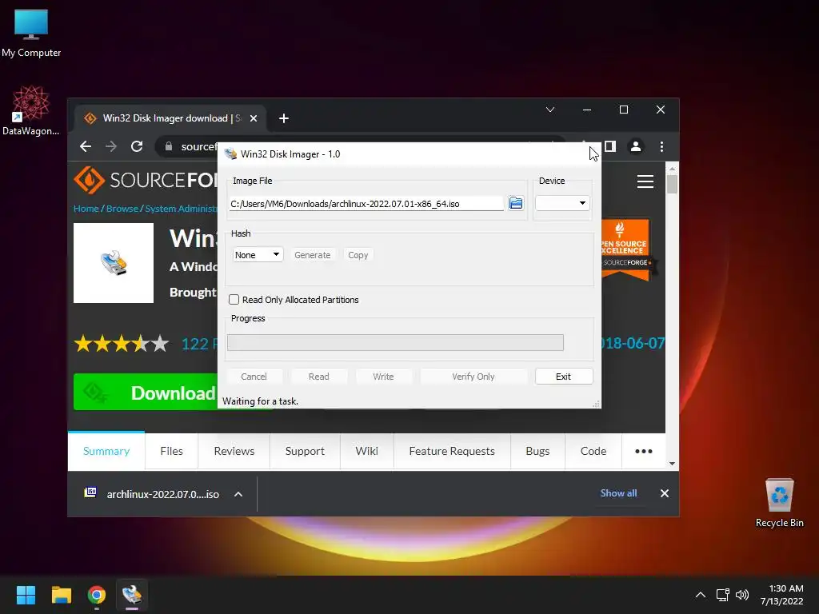Select the Win32 Disk Imager download tab

pyautogui.click(x=170, y=118)
